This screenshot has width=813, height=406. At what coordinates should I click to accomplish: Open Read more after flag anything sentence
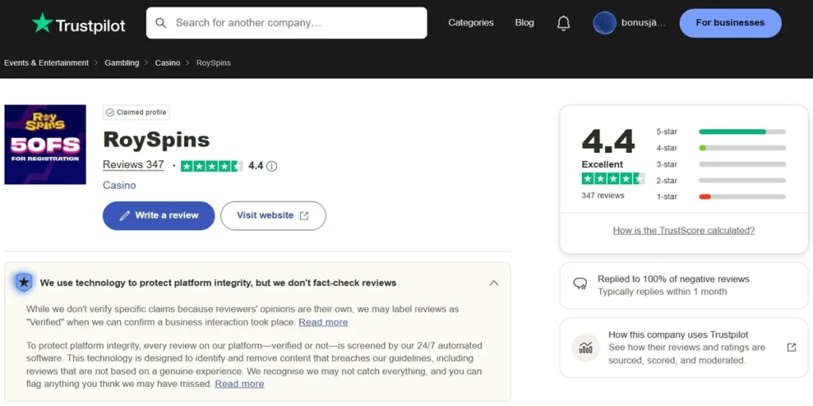[240, 384]
